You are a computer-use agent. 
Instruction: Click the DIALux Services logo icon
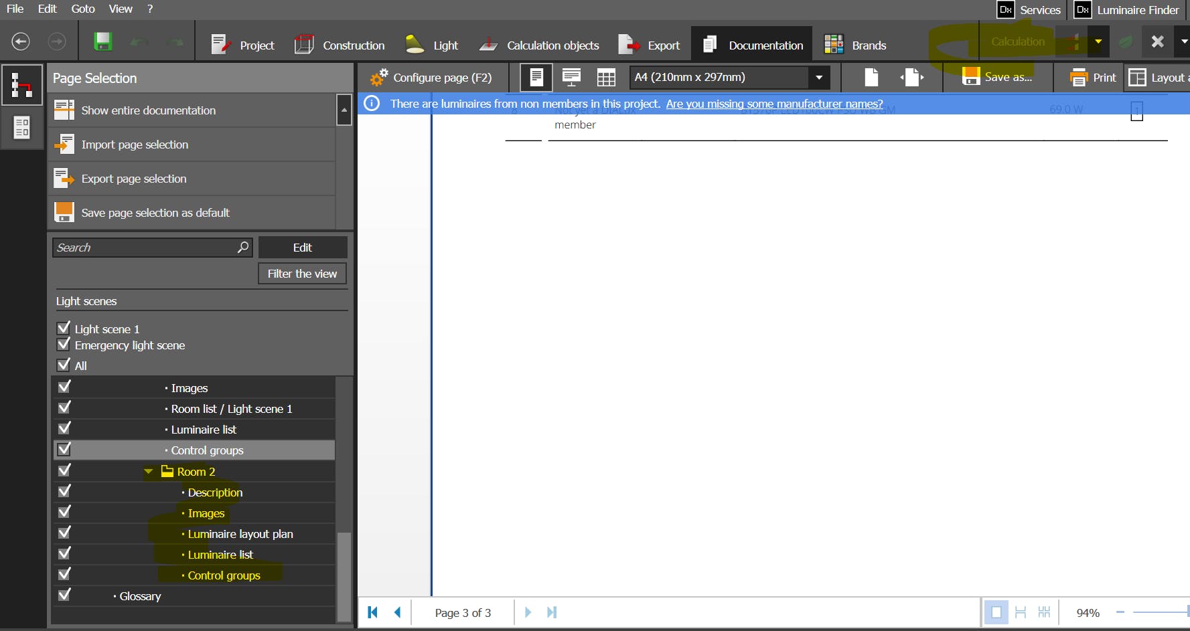pyautogui.click(x=1005, y=10)
